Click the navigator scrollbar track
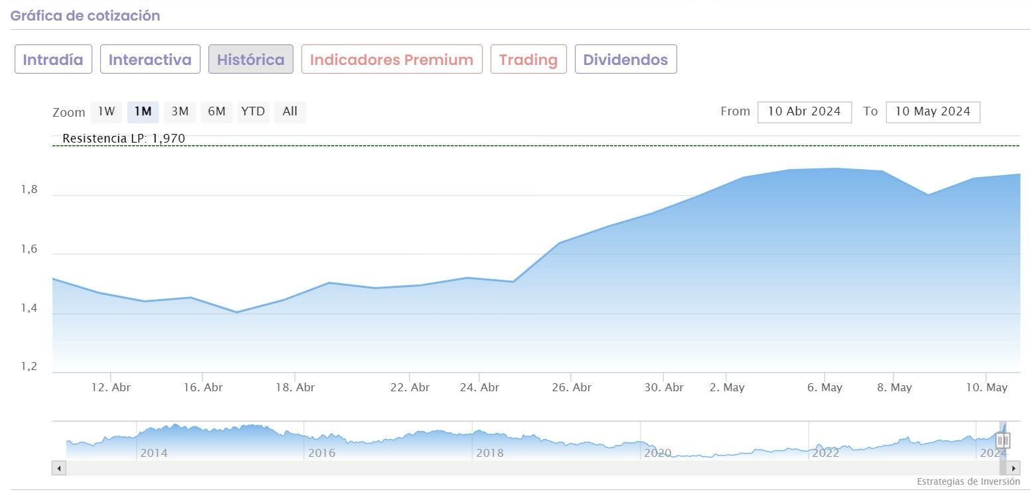This screenshot has width=1033, height=496. point(531,468)
